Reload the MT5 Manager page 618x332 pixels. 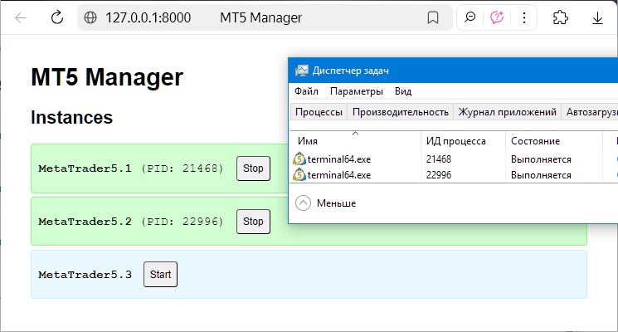[57, 17]
